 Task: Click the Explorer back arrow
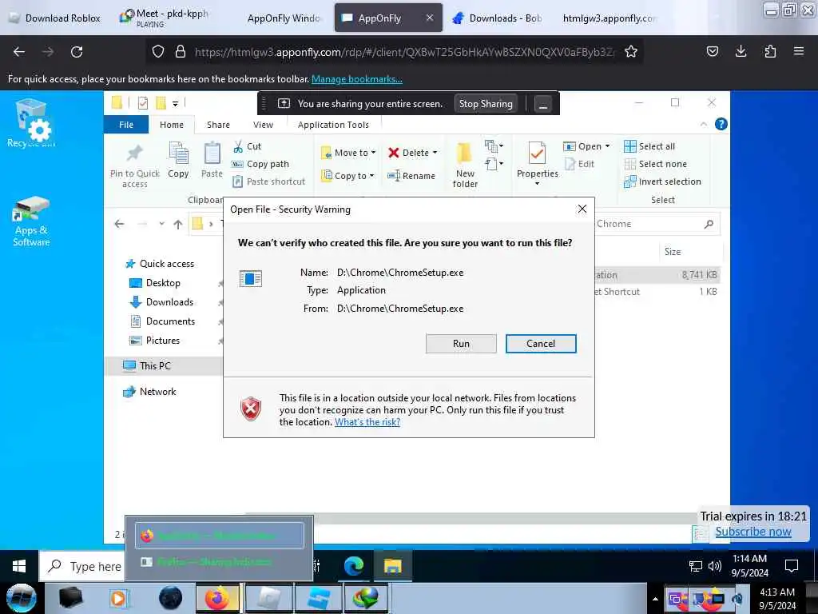click(120, 224)
